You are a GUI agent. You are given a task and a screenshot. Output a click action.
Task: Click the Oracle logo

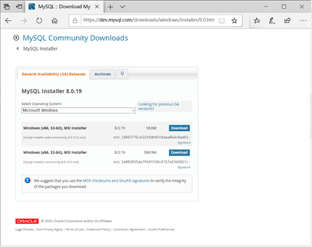pos(27,221)
